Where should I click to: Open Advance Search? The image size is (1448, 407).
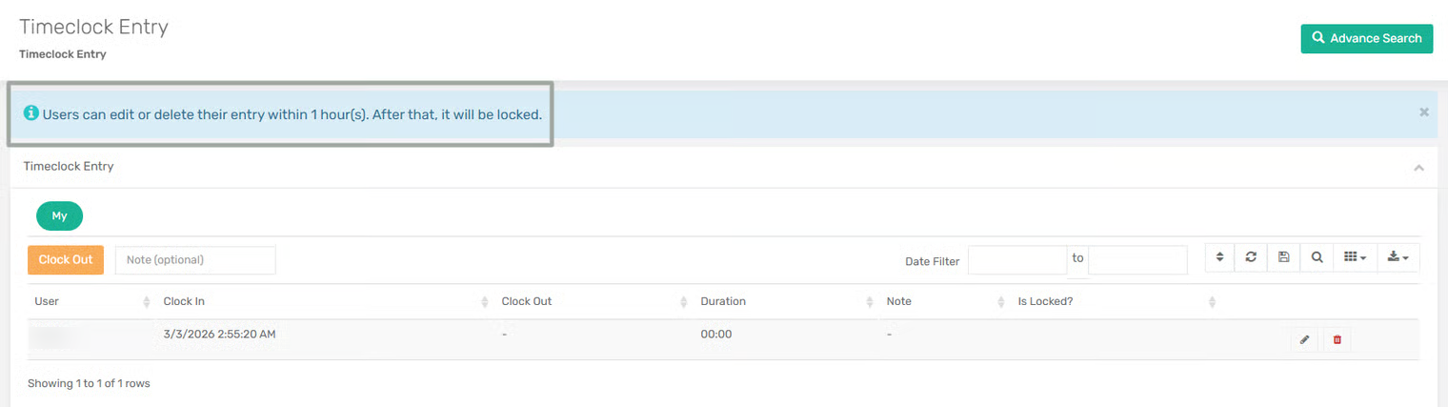tap(1366, 38)
